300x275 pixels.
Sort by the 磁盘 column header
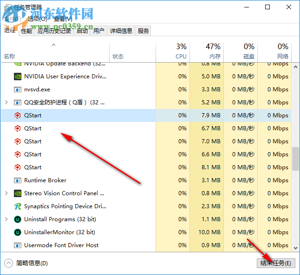pos(241,52)
